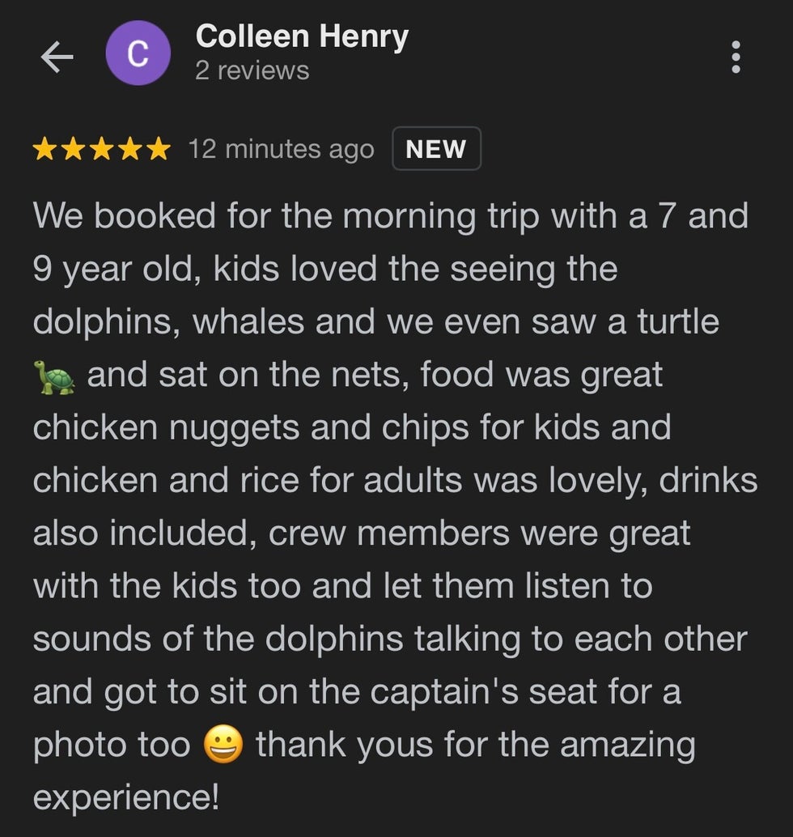This screenshot has width=793, height=837.
Task: Tap the purple C profile avatar
Action: 138,53
